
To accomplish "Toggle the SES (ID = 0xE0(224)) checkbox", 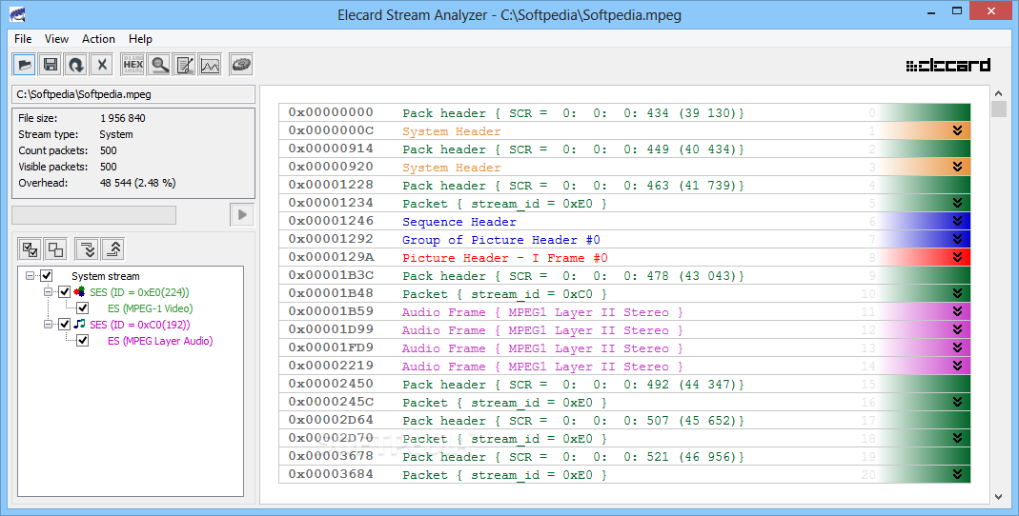I will pyautogui.click(x=64, y=292).
